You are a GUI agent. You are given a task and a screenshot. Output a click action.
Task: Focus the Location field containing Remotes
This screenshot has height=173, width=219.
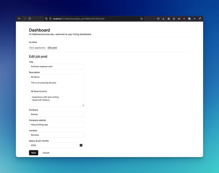(x=56, y=135)
